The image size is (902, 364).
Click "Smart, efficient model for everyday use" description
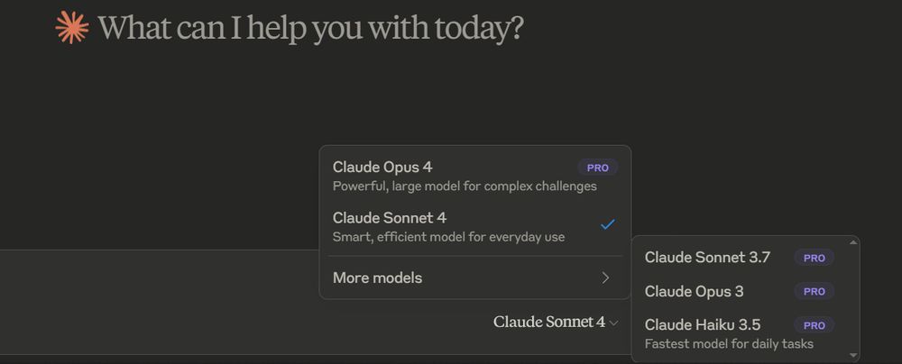(448, 237)
